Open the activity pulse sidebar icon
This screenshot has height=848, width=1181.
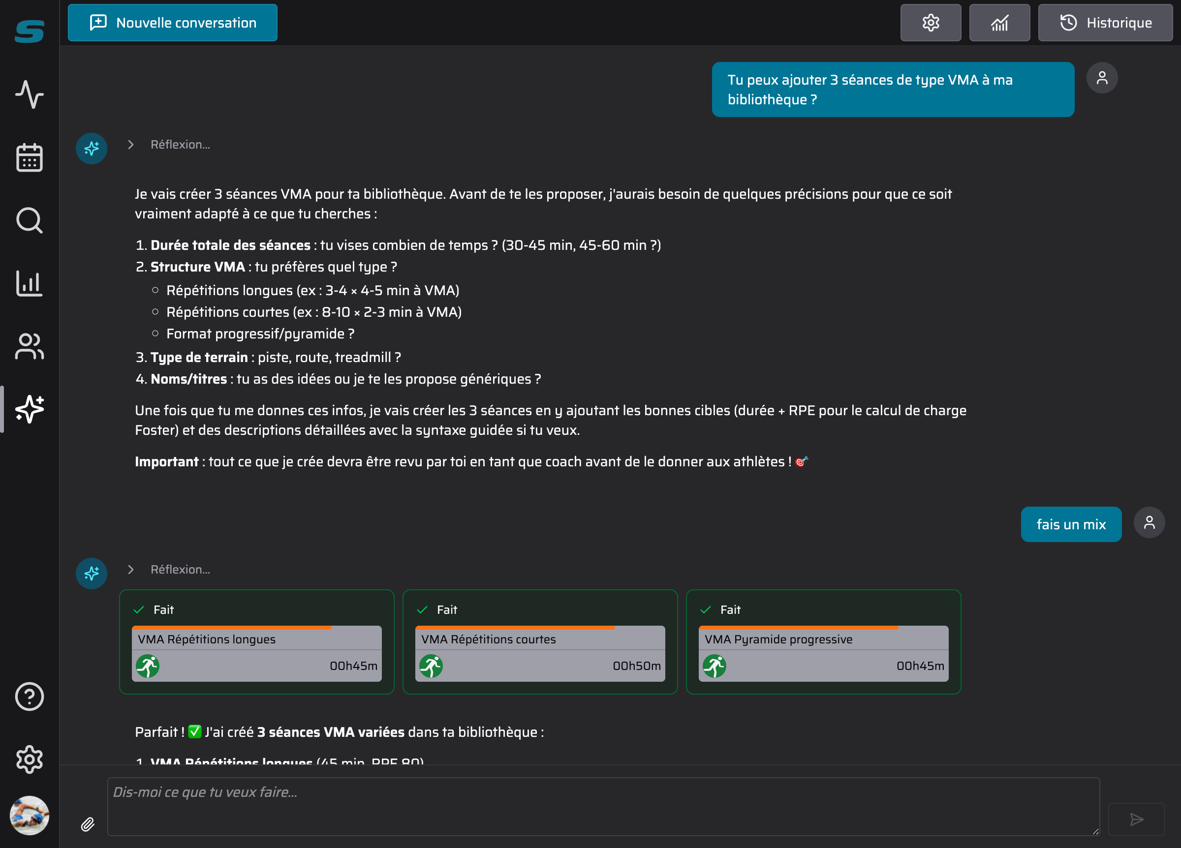pos(29,94)
